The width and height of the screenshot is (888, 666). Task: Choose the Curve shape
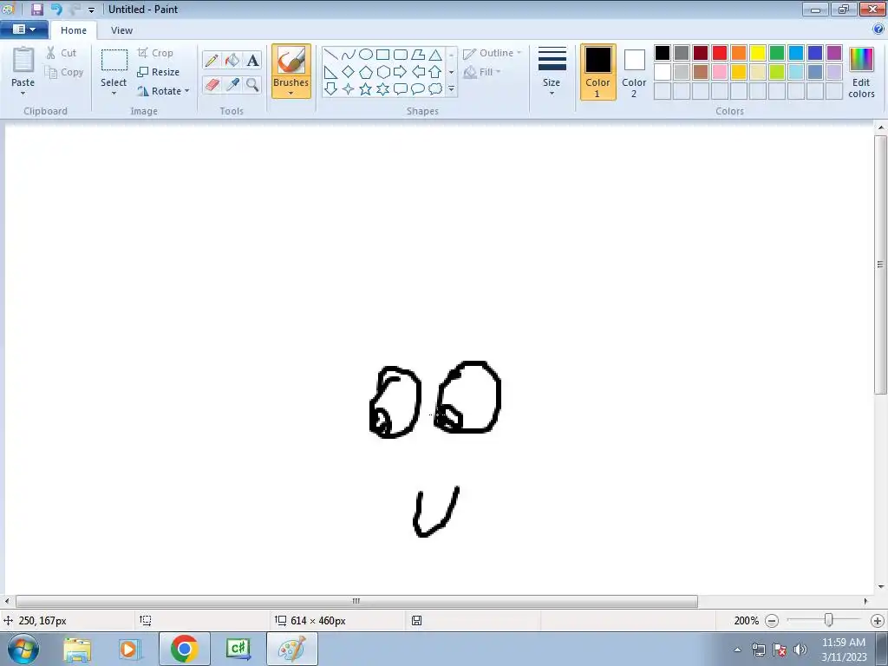[349, 55]
